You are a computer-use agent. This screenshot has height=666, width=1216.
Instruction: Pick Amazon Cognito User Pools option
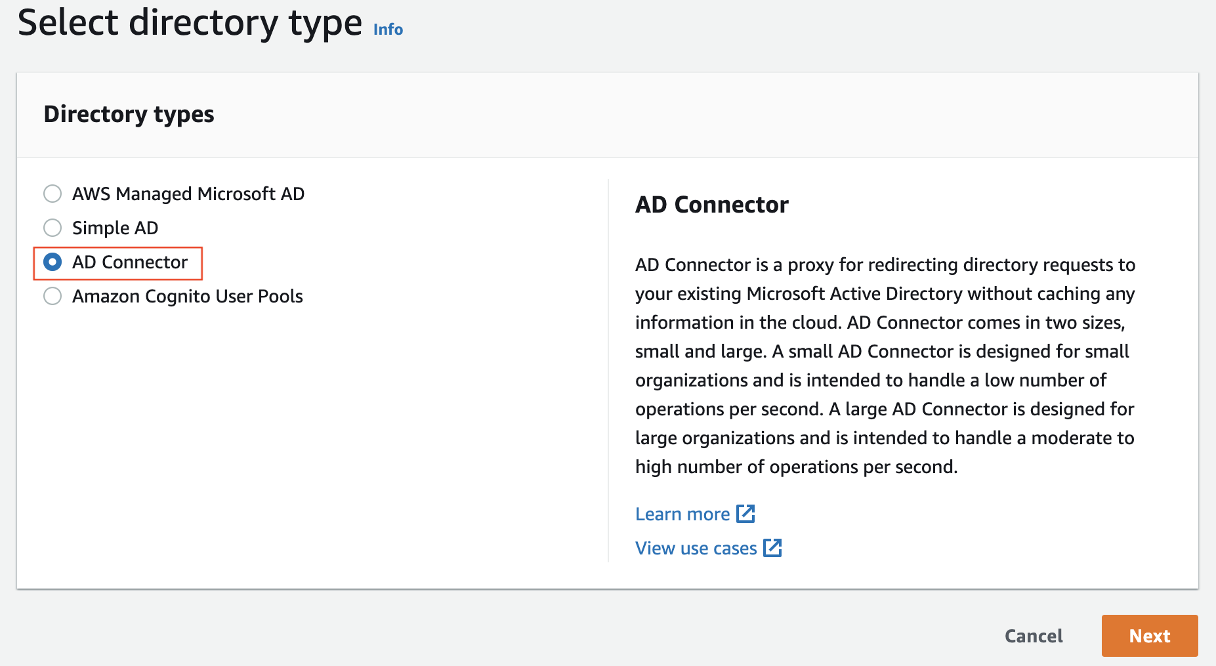point(52,296)
